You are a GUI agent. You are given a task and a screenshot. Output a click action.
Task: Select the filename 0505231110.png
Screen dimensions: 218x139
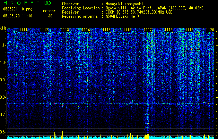18,9
